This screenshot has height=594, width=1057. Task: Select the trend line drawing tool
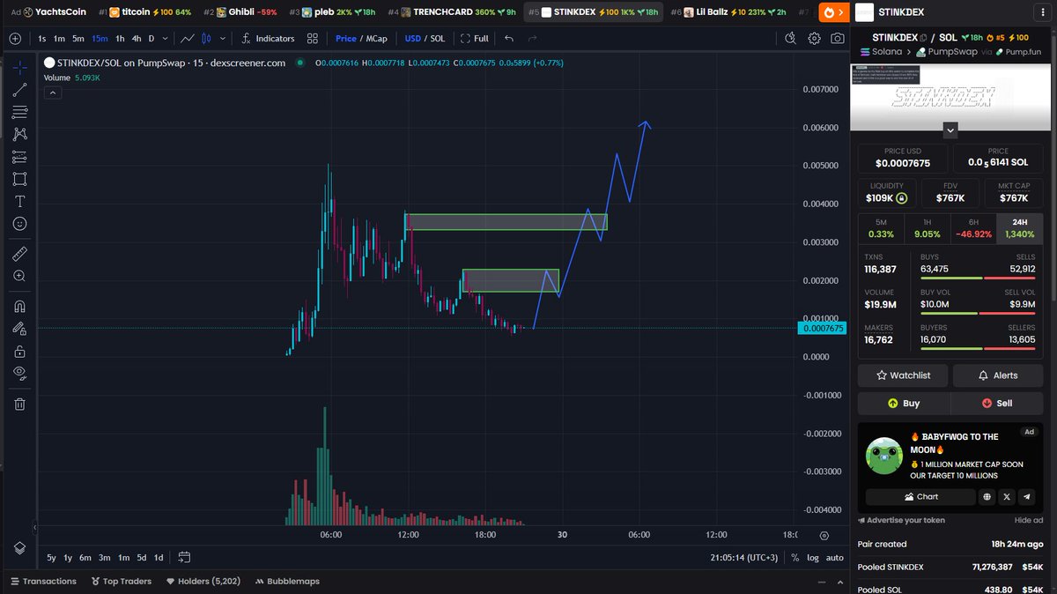(x=19, y=89)
